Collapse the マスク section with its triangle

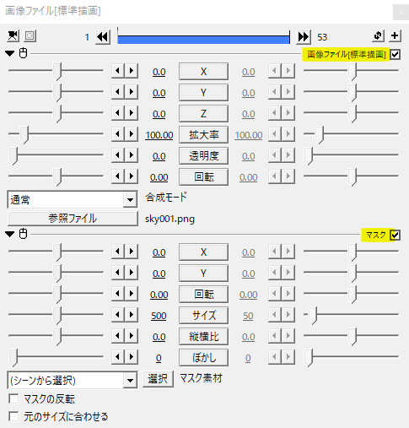pos(10,234)
